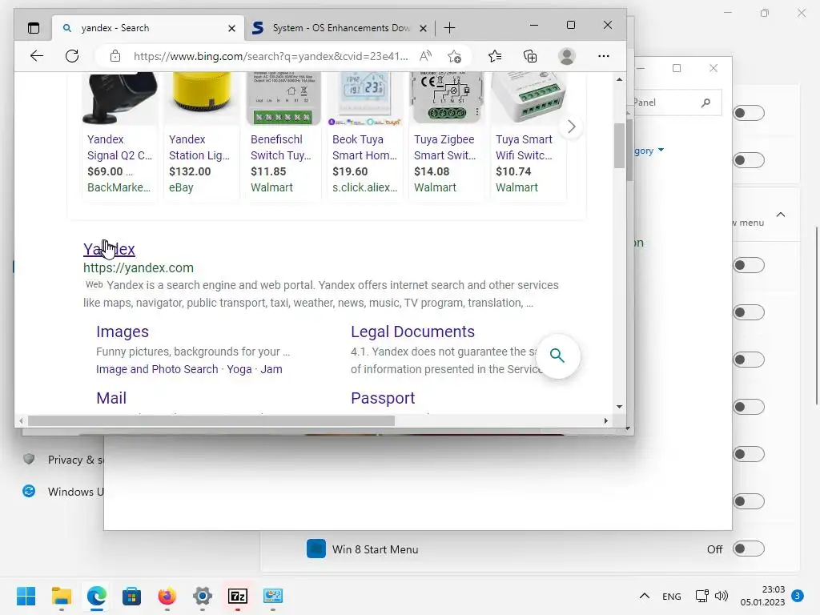The height and width of the screenshot is (615, 820).
Task: Show next shopping results arrow
Action: click(572, 127)
